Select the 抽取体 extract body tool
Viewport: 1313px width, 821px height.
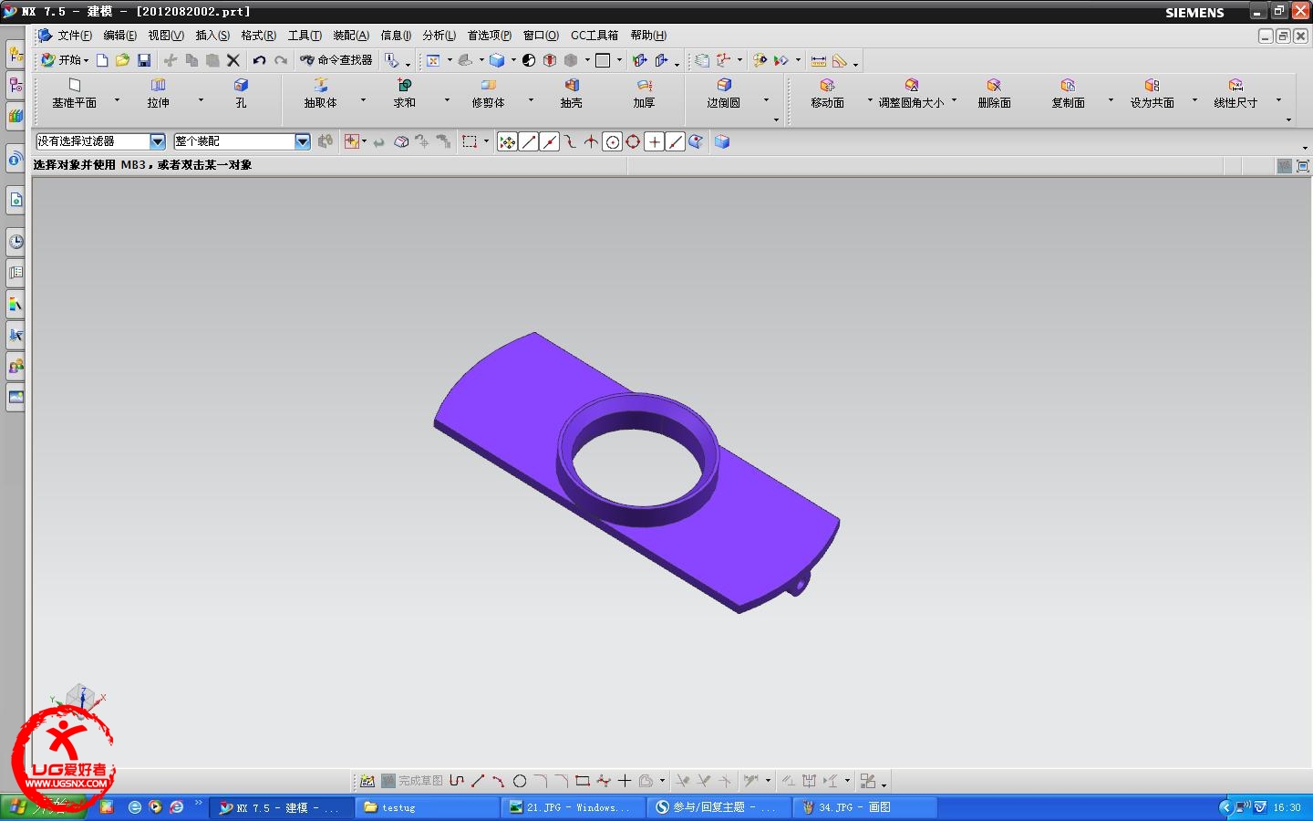tap(321, 94)
